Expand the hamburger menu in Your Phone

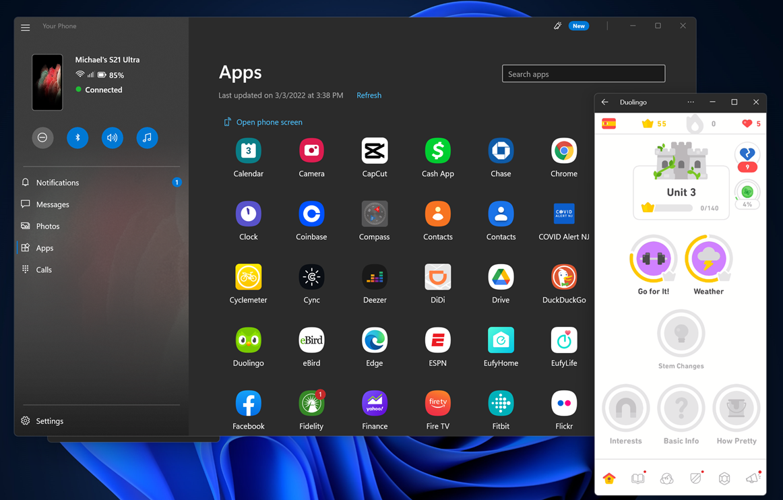25,28
